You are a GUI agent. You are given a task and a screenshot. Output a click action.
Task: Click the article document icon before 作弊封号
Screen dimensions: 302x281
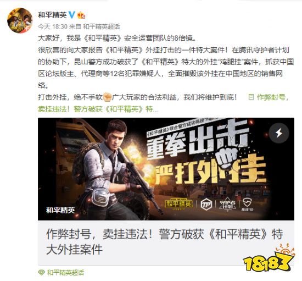[251, 97]
